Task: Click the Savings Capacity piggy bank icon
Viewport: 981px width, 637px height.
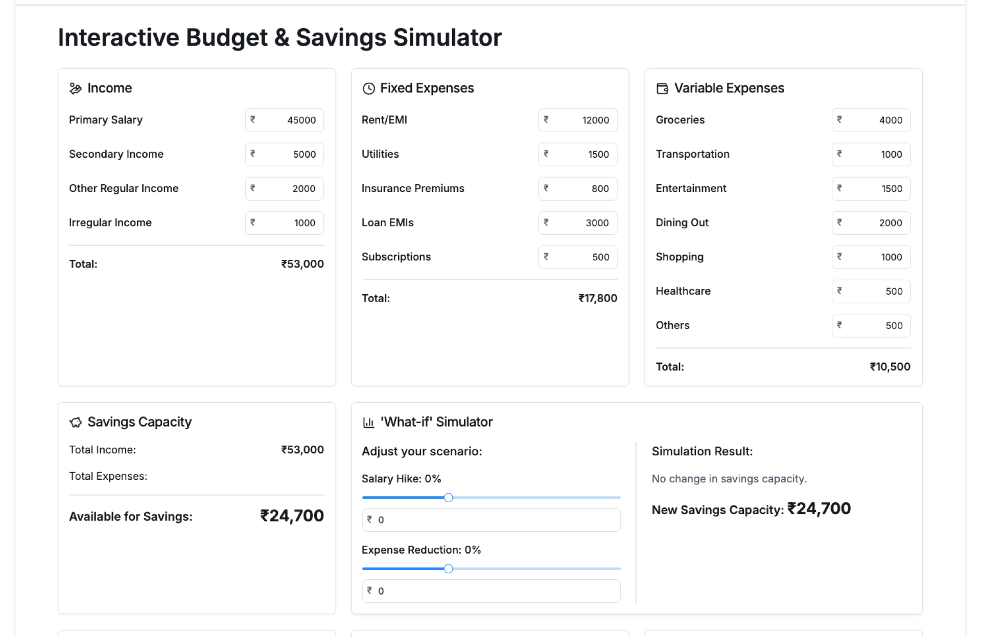Action: (x=75, y=422)
